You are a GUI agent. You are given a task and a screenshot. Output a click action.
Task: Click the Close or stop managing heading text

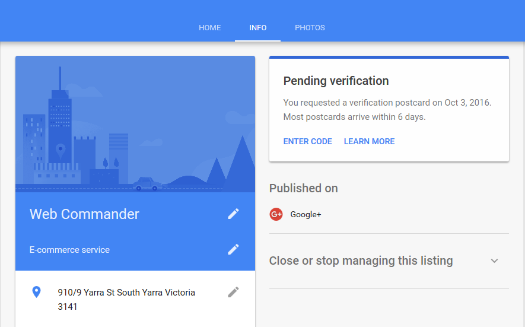pyautogui.click(x=361, y=261)
